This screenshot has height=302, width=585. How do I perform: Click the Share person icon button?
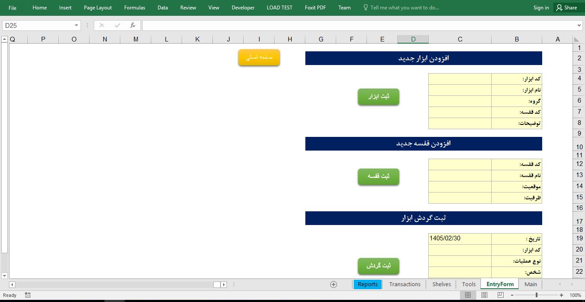(566, 8)
